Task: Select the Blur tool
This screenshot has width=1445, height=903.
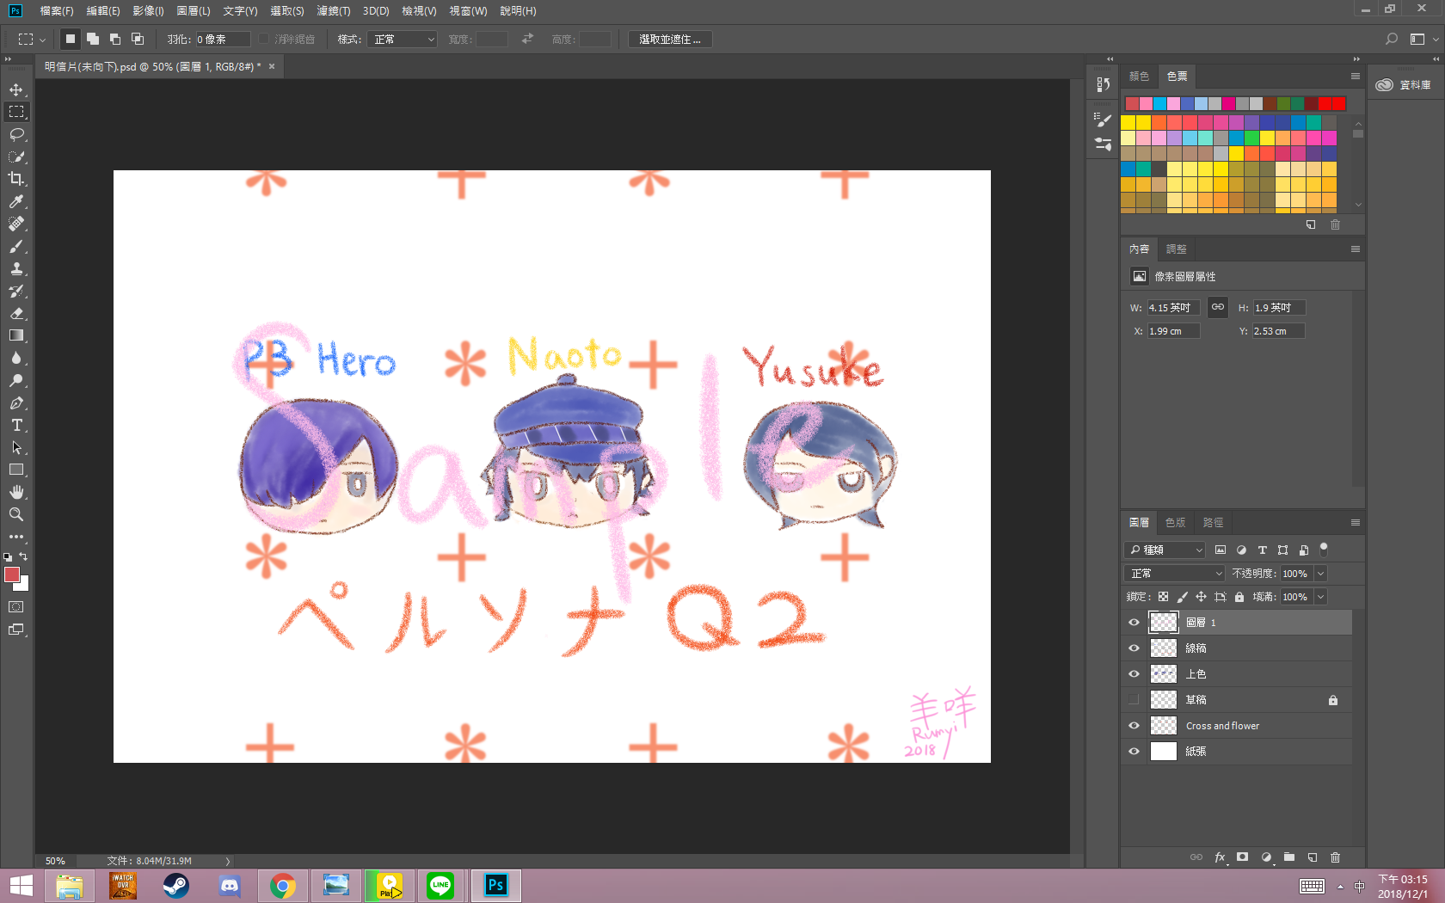Action: pyautogui.click(x=16, y=358)
